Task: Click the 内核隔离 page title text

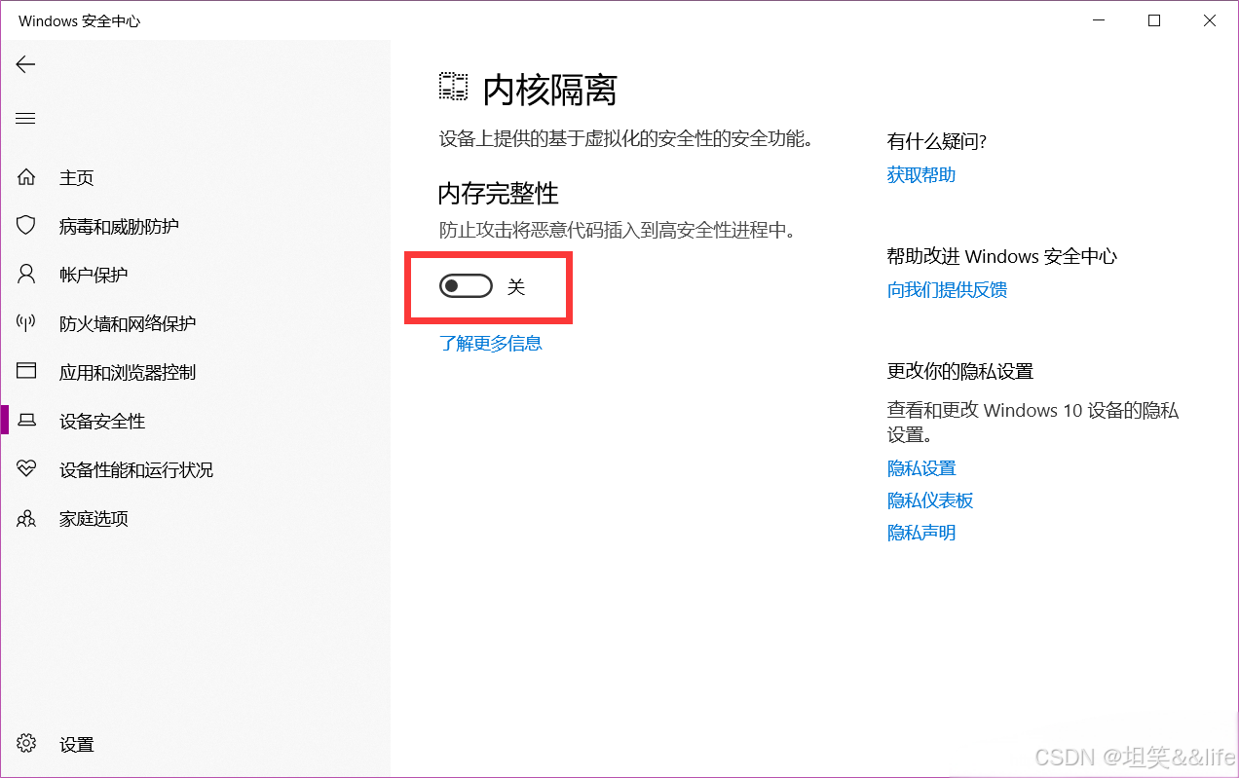Action: 550,91
